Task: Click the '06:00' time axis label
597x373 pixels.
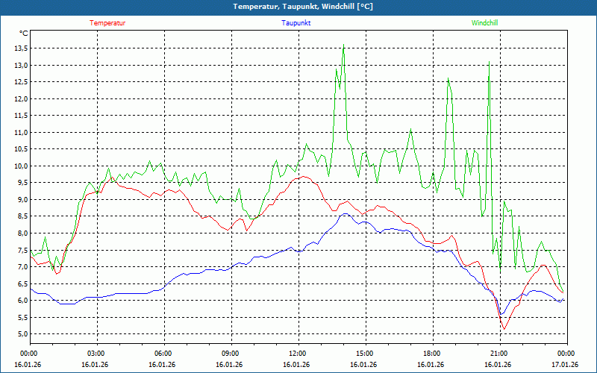Action: pos(162,353)
